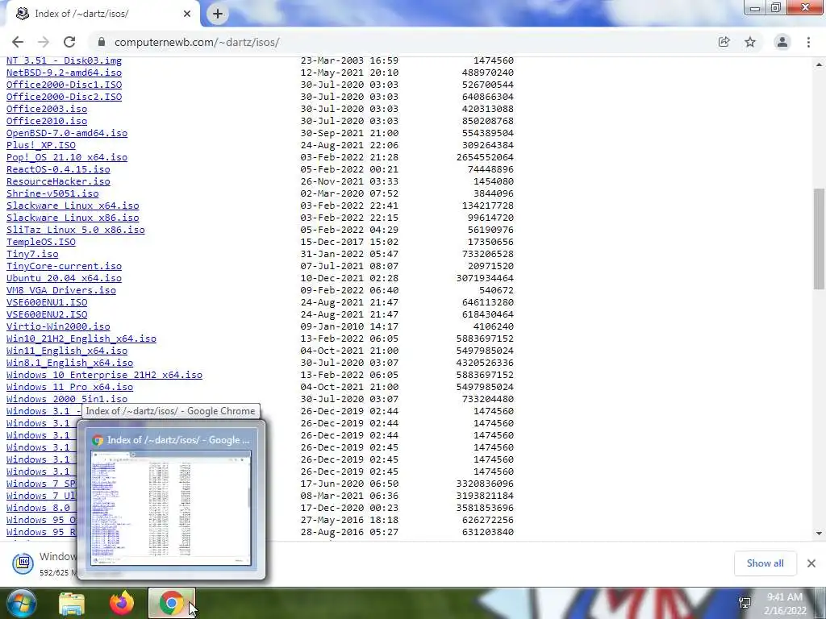Open the VM8 VGA Drivers.iso link
This screenshot has height=619, width=826.
click(x=61, y=290)
